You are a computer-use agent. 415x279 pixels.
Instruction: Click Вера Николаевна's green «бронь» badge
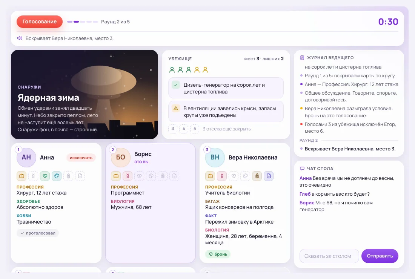(x=218, y=254)
